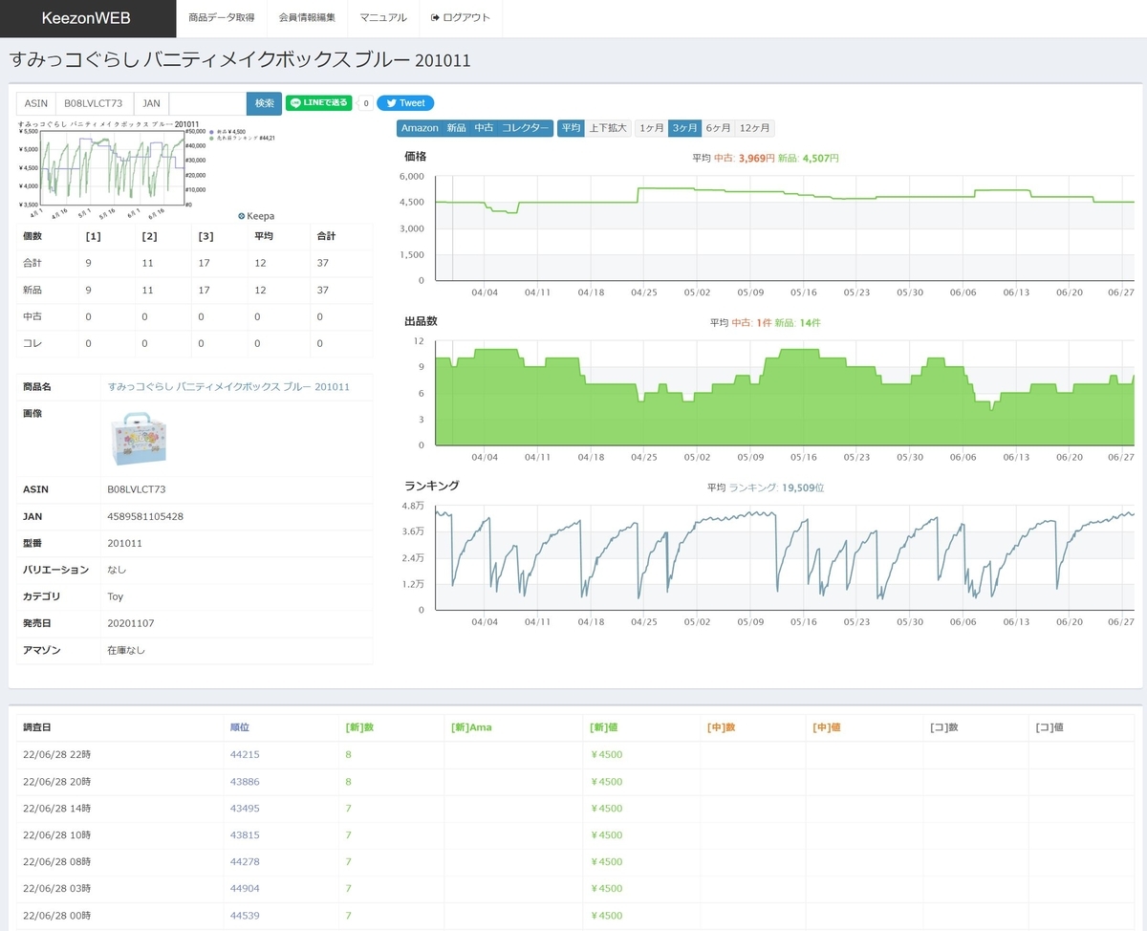Click the 新品 row label in count table

[x=32, y=290]
